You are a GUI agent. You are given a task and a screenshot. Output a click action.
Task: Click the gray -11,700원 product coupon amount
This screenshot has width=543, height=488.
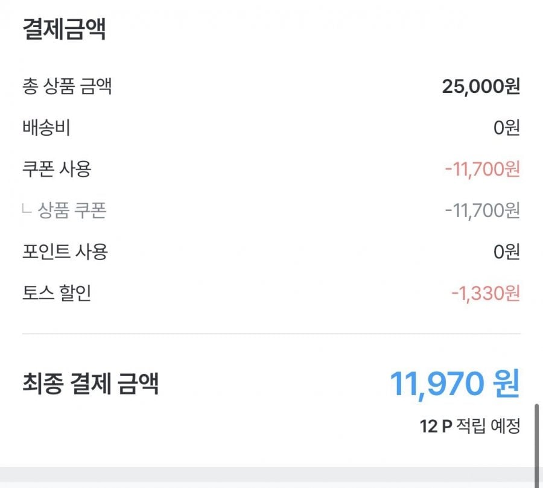pyautogui.click(x=482, y=211)
